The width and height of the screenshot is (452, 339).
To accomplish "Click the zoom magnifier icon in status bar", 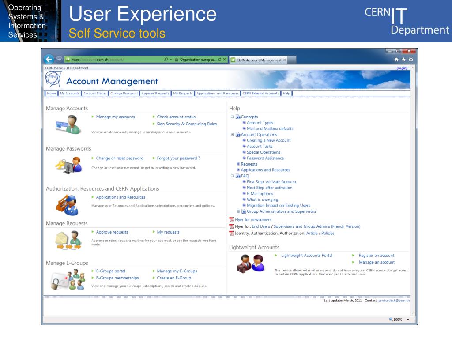I will point(391,320).
